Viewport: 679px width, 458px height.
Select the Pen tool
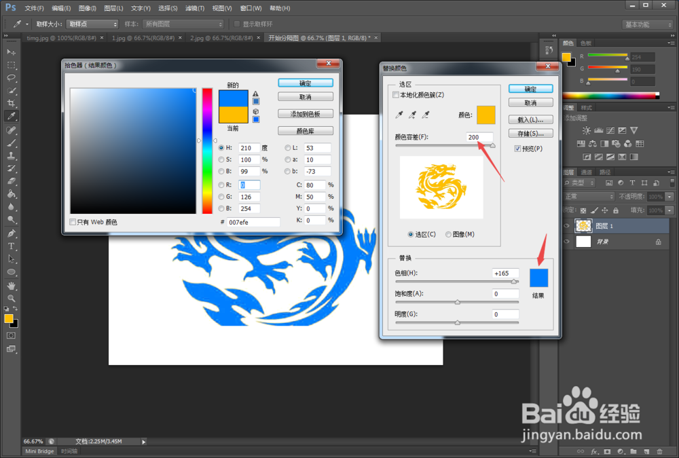tap(12, 233)
